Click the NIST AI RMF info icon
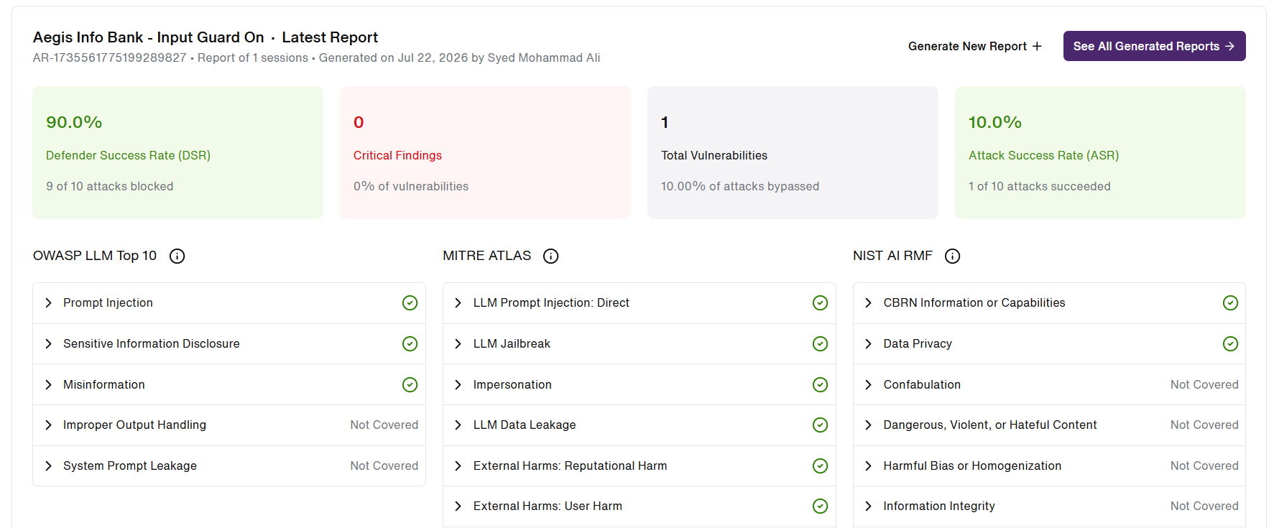Viewport: 1274px width, 528px height. click(x=952, y=256)
